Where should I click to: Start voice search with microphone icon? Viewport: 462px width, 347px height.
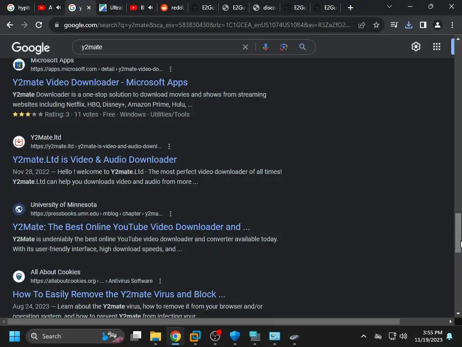pos(265,47)
